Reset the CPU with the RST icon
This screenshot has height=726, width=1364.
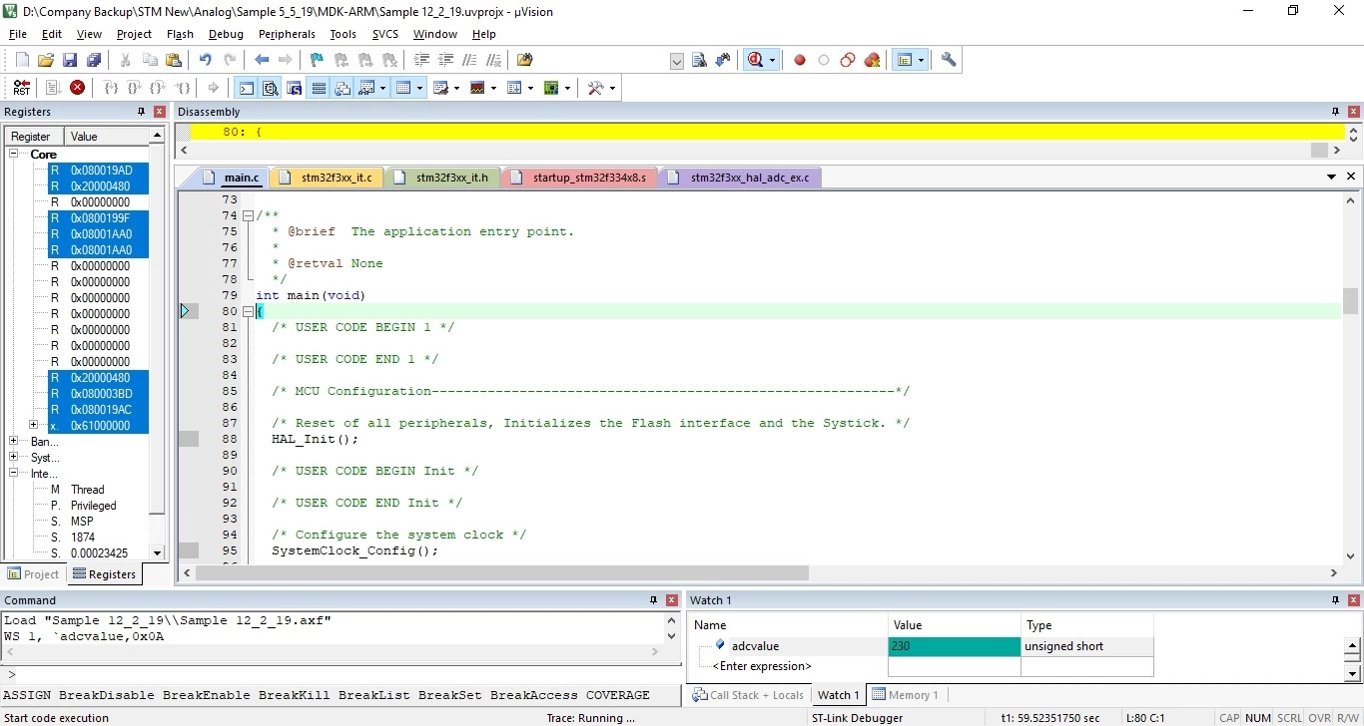click(21, 88)
